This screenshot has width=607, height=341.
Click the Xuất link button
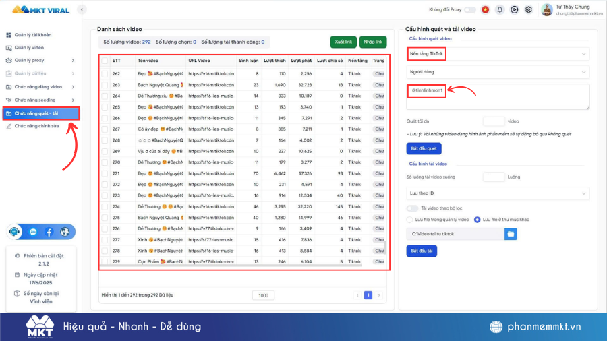[x=343, y=42]
